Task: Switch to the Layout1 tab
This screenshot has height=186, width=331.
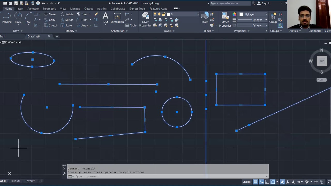Action: (16, 181)
